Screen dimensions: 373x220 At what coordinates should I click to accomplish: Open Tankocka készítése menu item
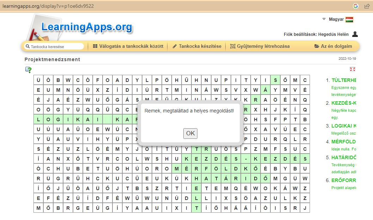tap(197, 46)
